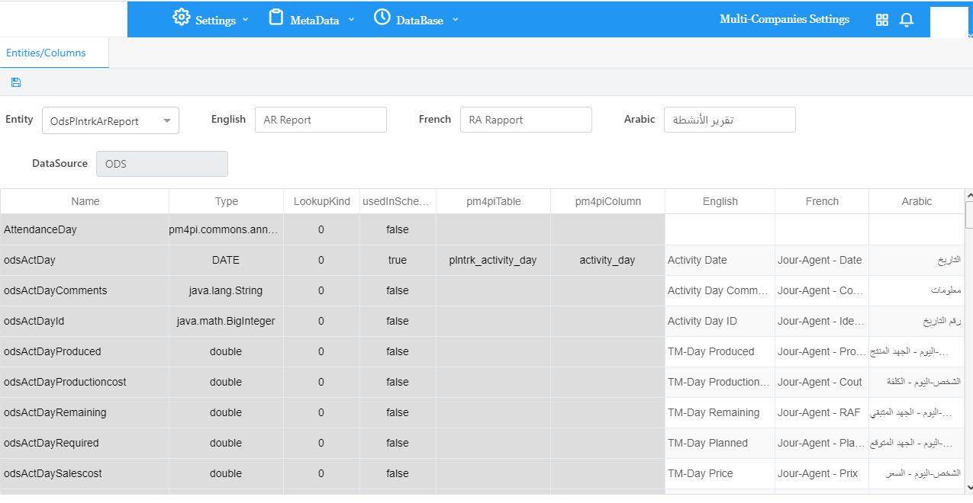Open the apps grid icon
The width and height of the screenshot is (973, 503).
click(882, 21)
